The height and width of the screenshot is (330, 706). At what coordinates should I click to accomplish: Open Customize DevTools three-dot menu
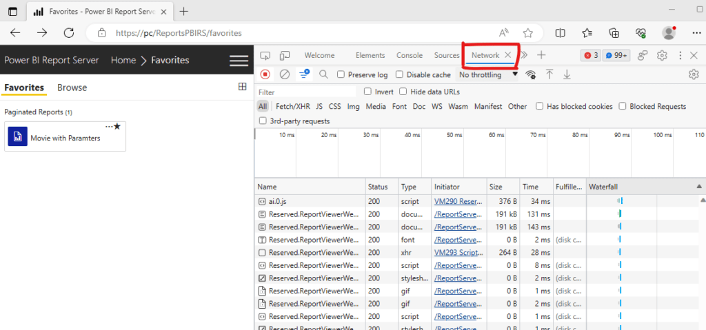(680, 55)
